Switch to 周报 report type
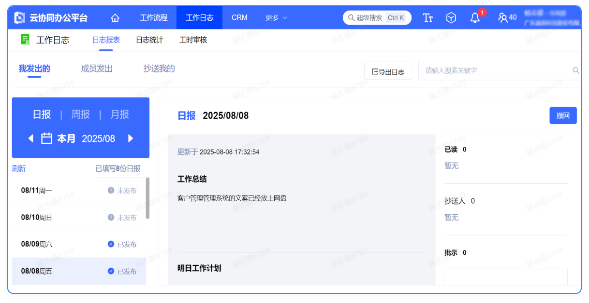The image size is (589, 303). click(x=81, y=114)
